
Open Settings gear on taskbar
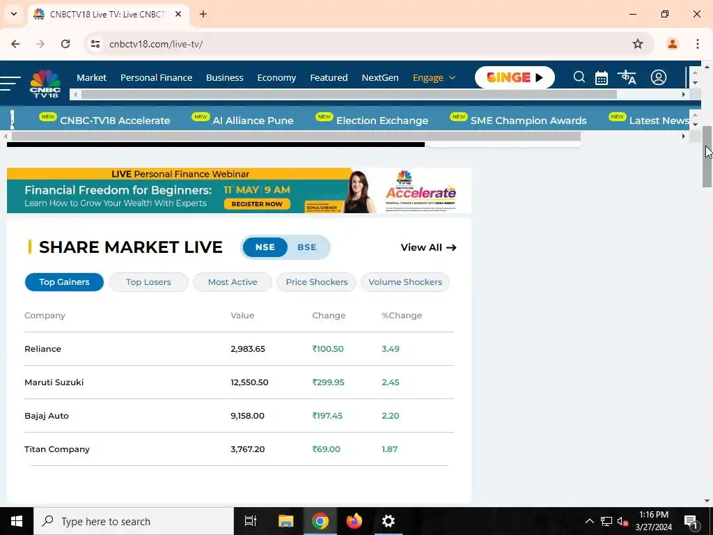click(x=389, y=521)
